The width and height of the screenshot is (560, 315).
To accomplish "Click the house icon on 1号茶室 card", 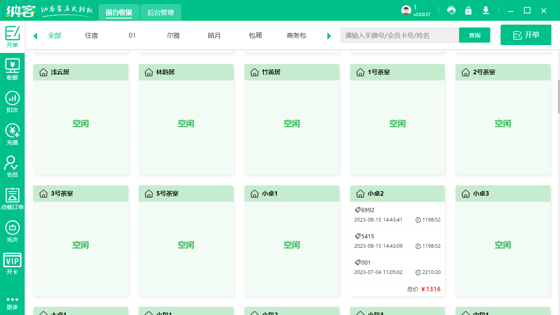I will (360, 72).
